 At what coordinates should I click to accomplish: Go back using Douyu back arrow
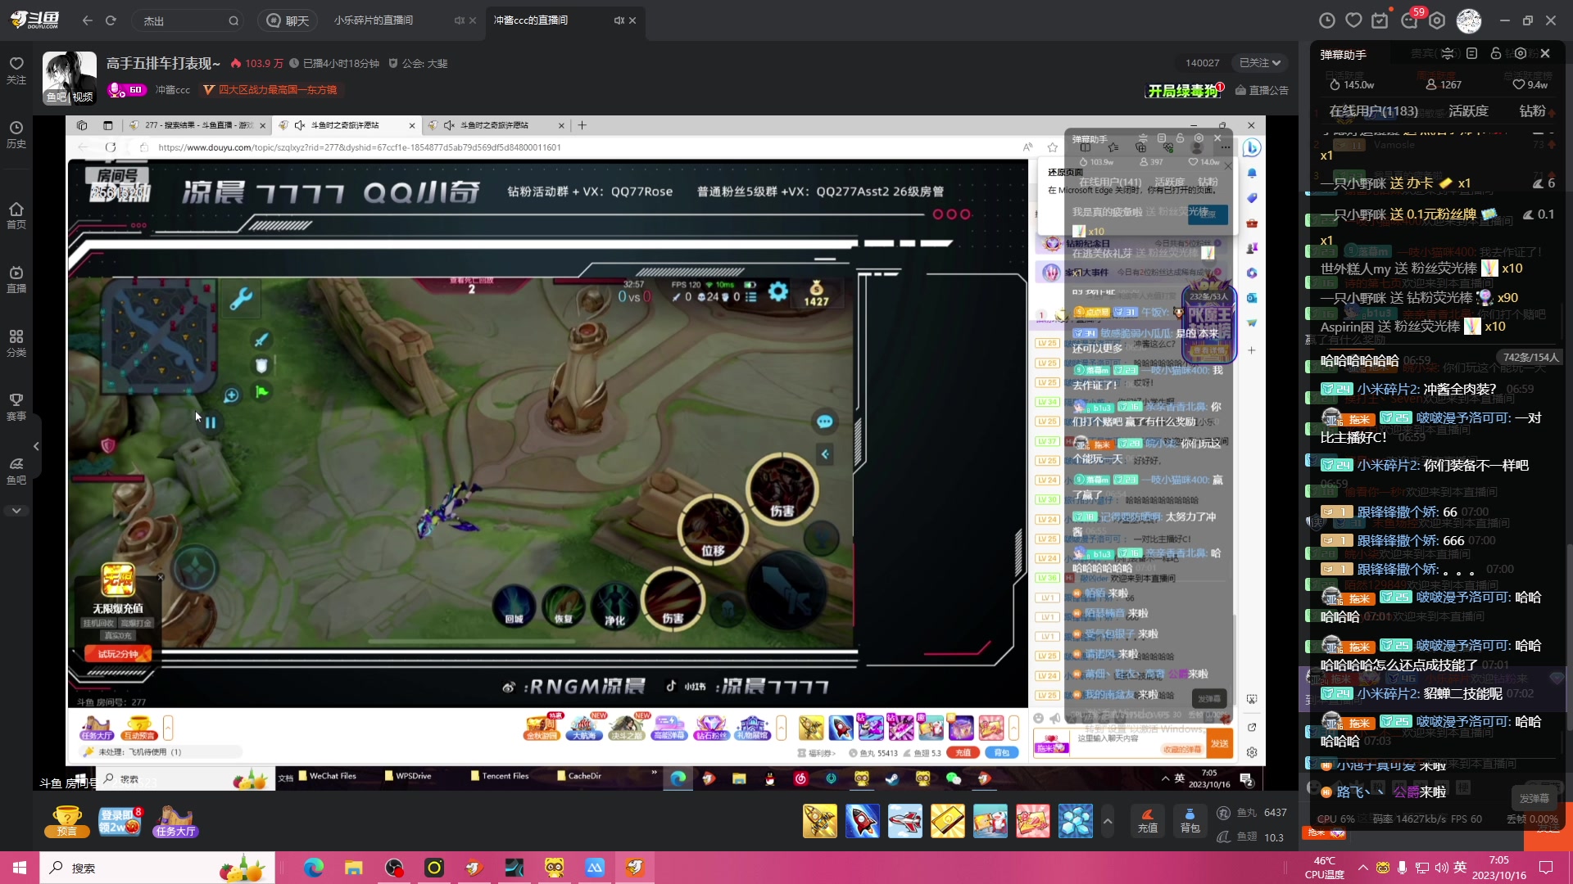tap(88, 20)
